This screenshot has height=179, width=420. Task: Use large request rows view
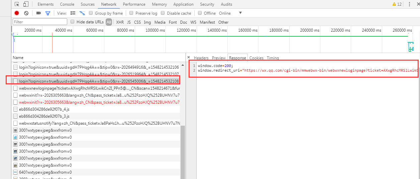coord(73,13)
